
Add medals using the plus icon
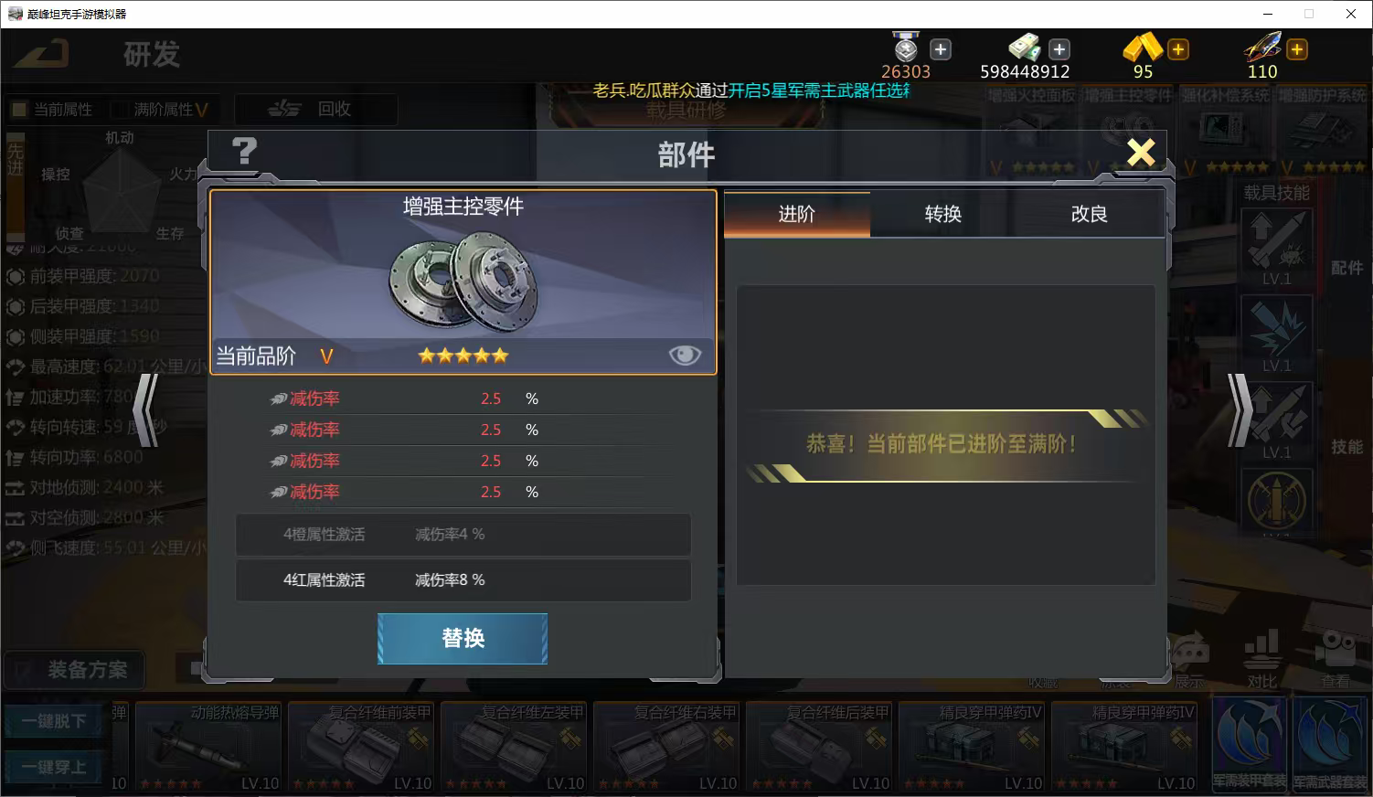click(x=940, y=49)
